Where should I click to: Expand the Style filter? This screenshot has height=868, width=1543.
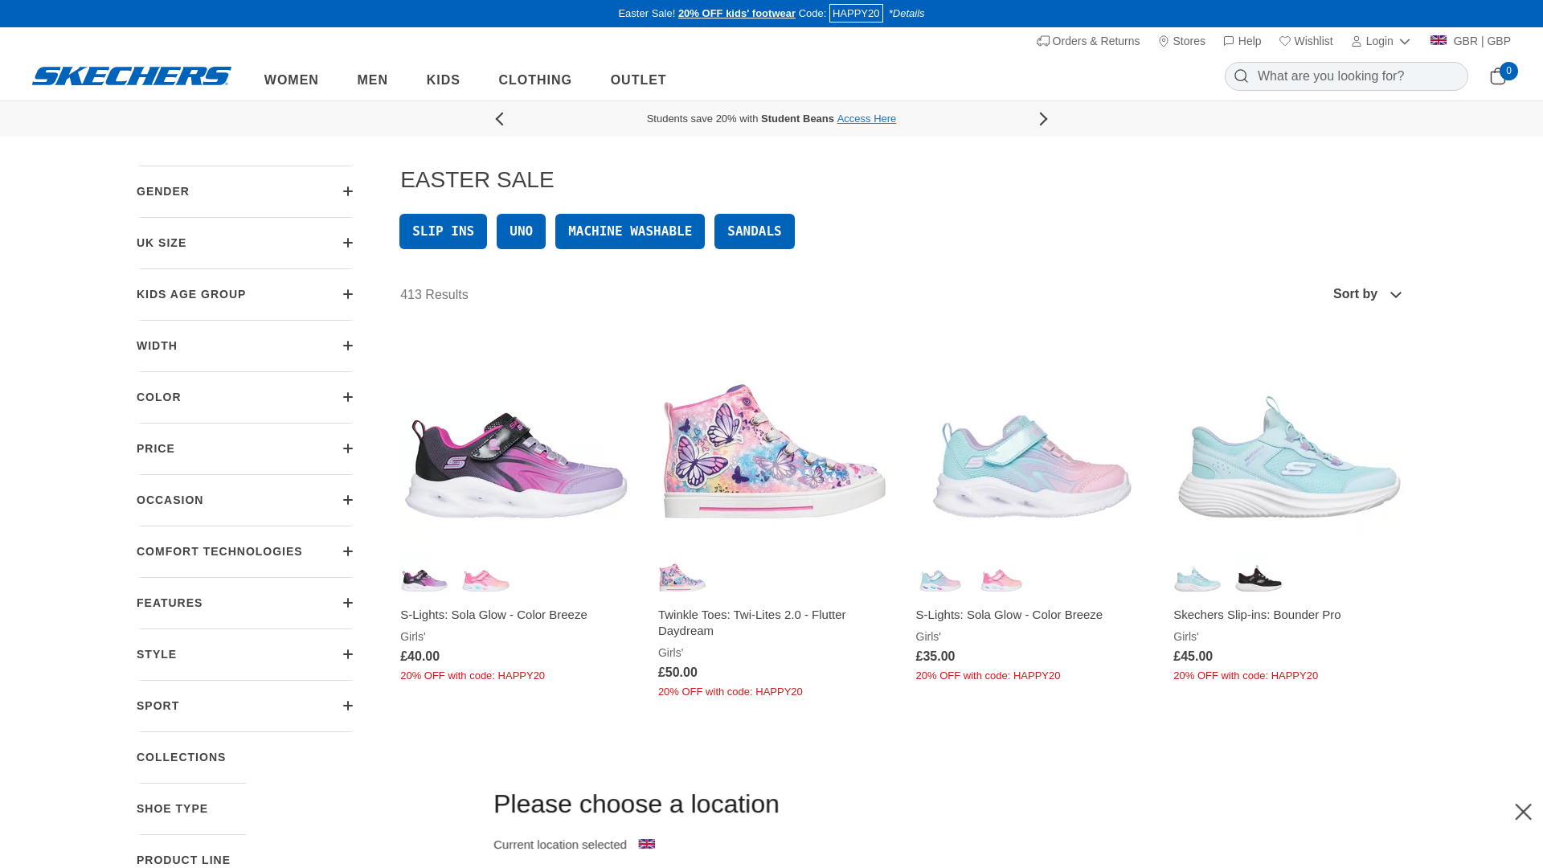tap(245, 654)
